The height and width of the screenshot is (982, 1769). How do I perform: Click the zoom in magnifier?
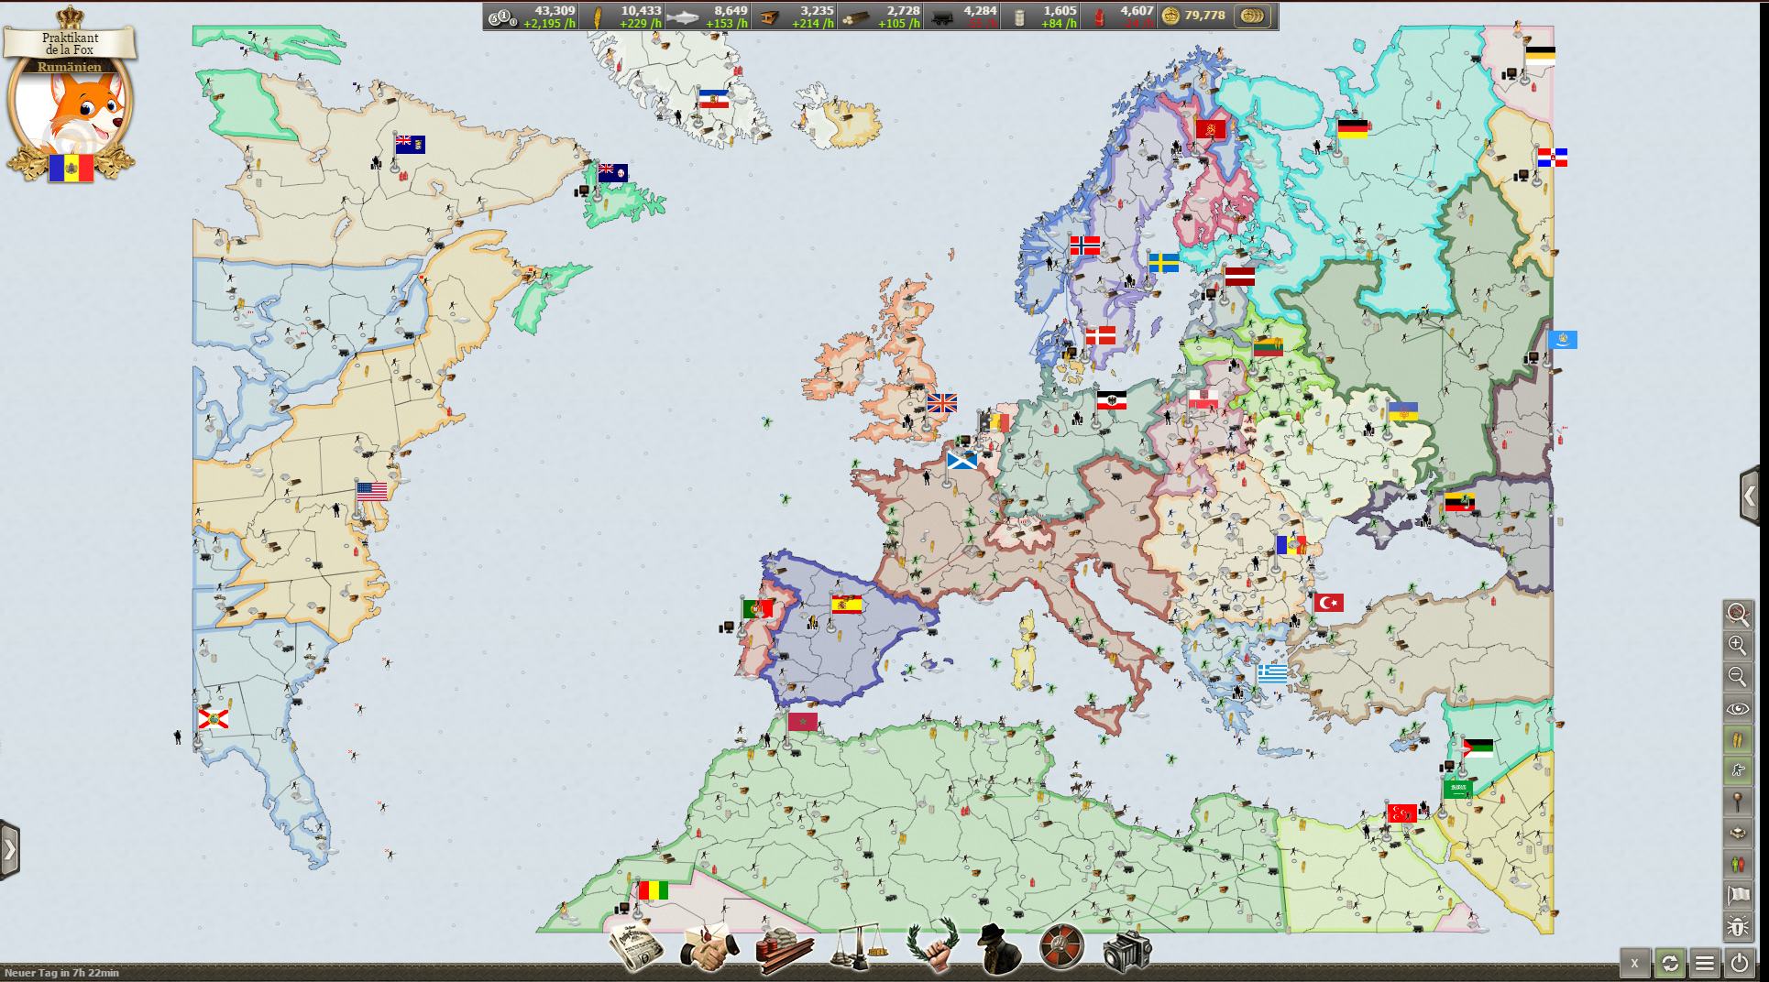point(1738,645)
